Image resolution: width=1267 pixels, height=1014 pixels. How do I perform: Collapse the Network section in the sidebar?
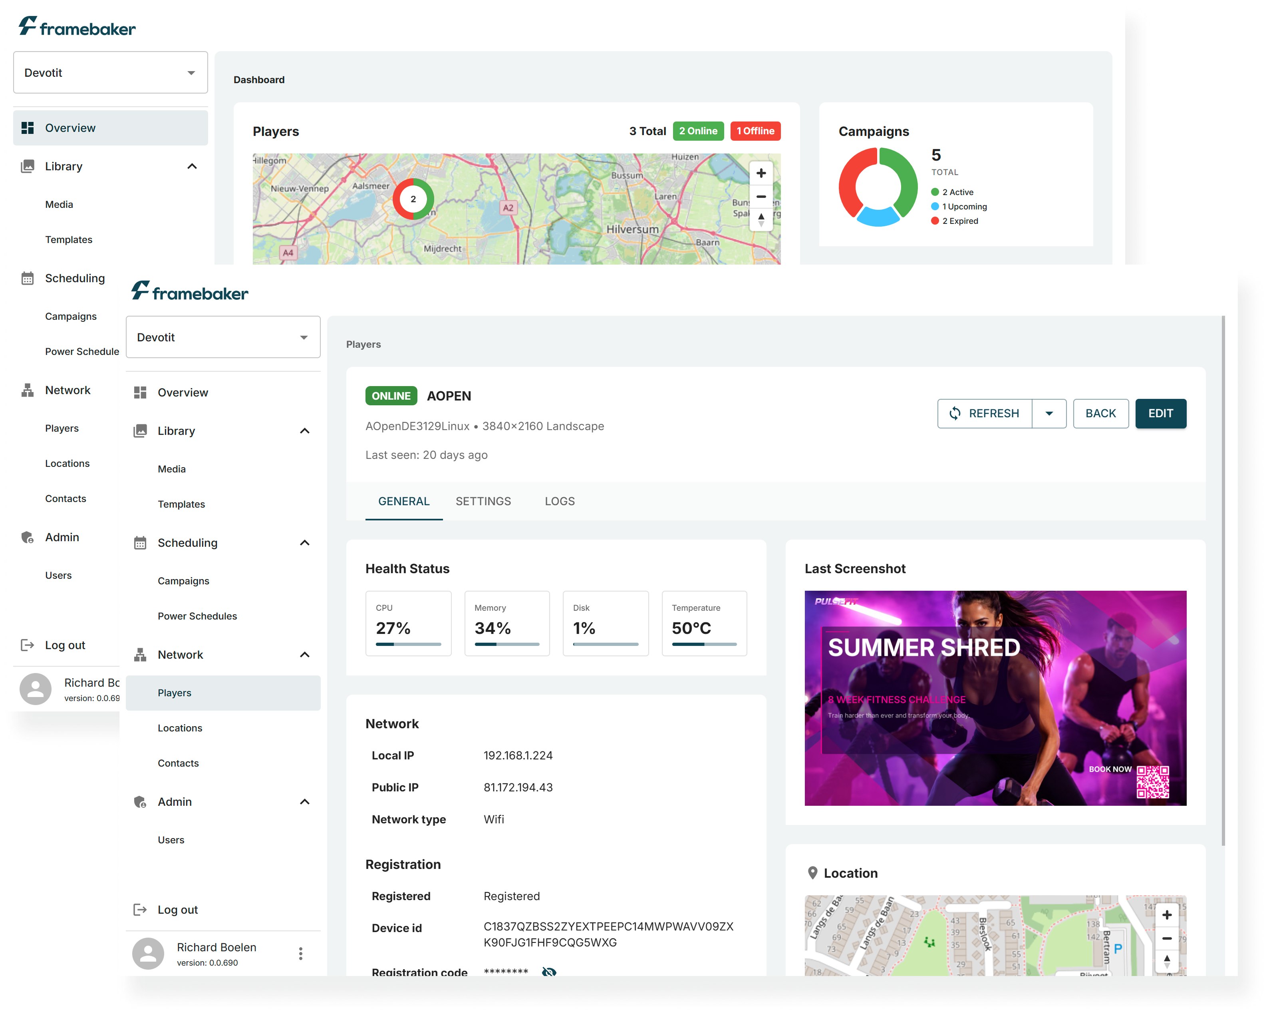(x=304, y=654)
